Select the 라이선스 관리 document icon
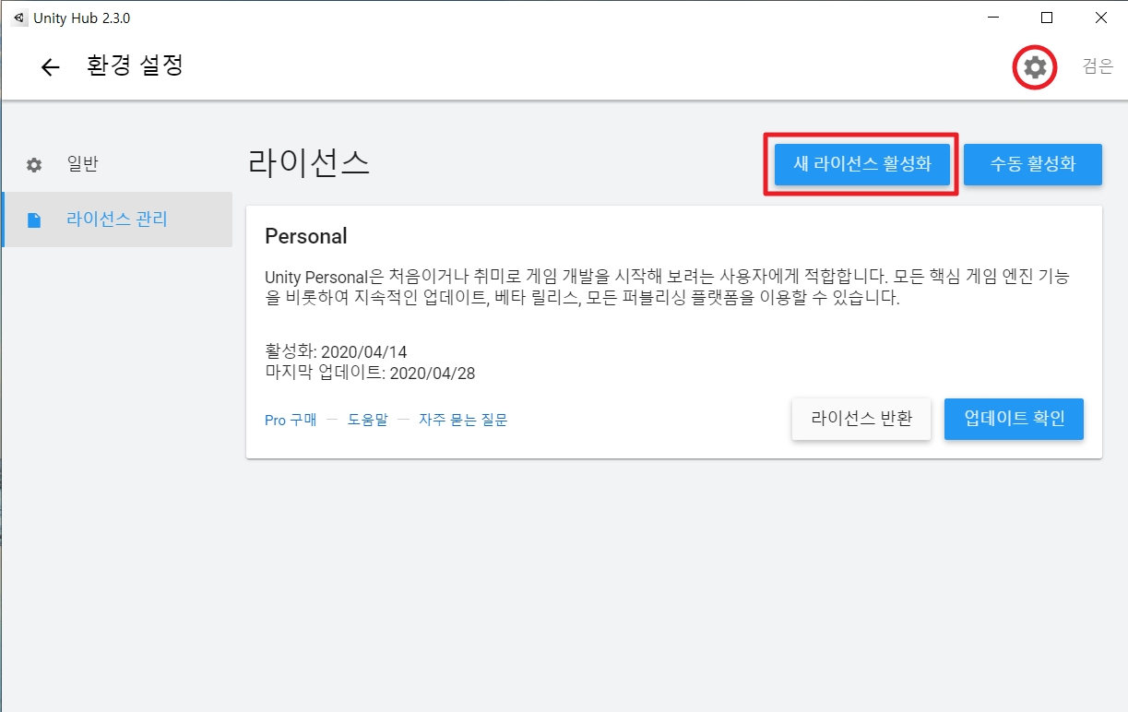 (x=34, y=220)
